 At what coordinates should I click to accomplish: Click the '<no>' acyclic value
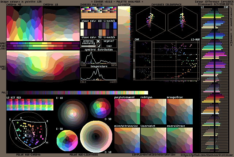pyautogui.click(x=109, y=46)
